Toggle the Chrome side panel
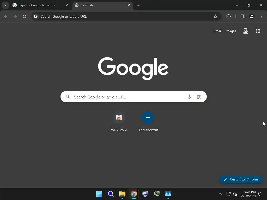Viewport: 267px width, 200px height. [x=242, y=16]
